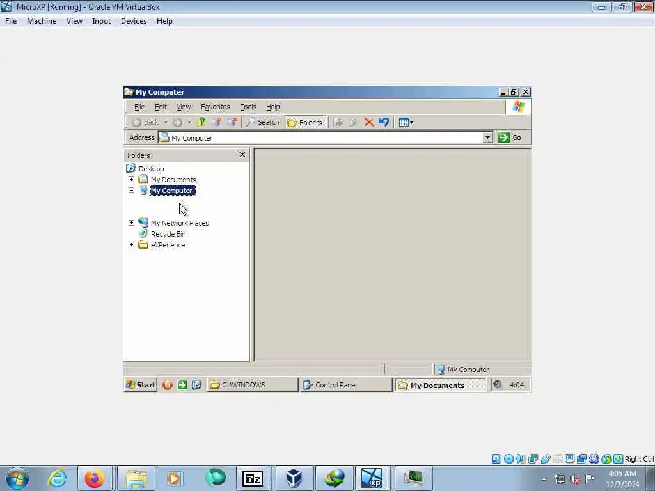
Task: Open Internet Explorer from the host taskbar
Action: tap(57, 478)
